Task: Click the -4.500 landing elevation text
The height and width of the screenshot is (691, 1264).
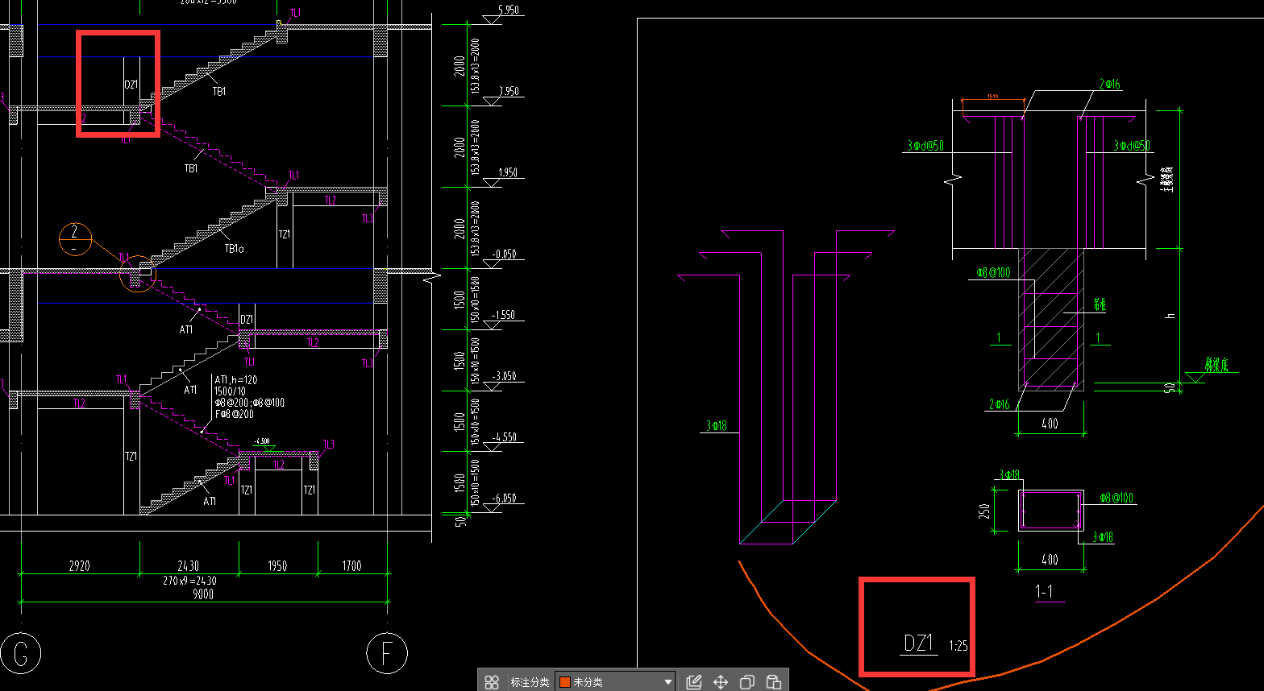Action: (x=261, y=441)
